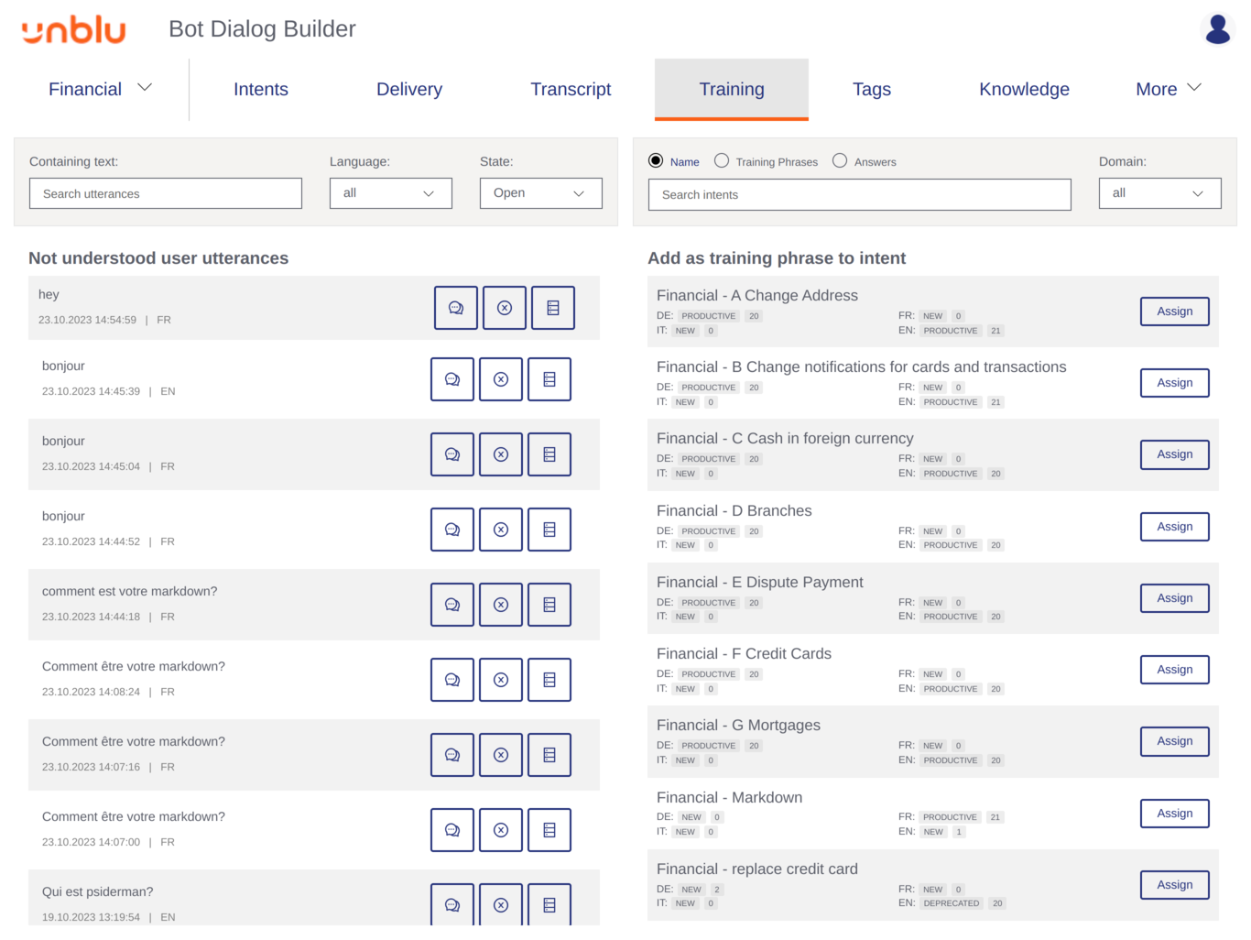
Task: Click the list icon next to 'hey'
Action: tap(552, 308)
